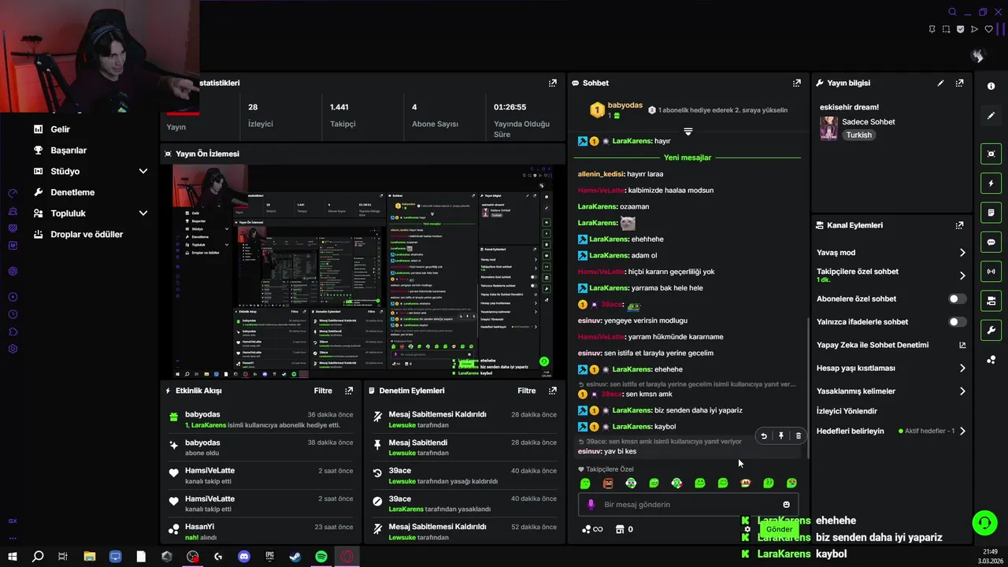
Task: Pin the hovered chat message
Action: tap(781, 435)
